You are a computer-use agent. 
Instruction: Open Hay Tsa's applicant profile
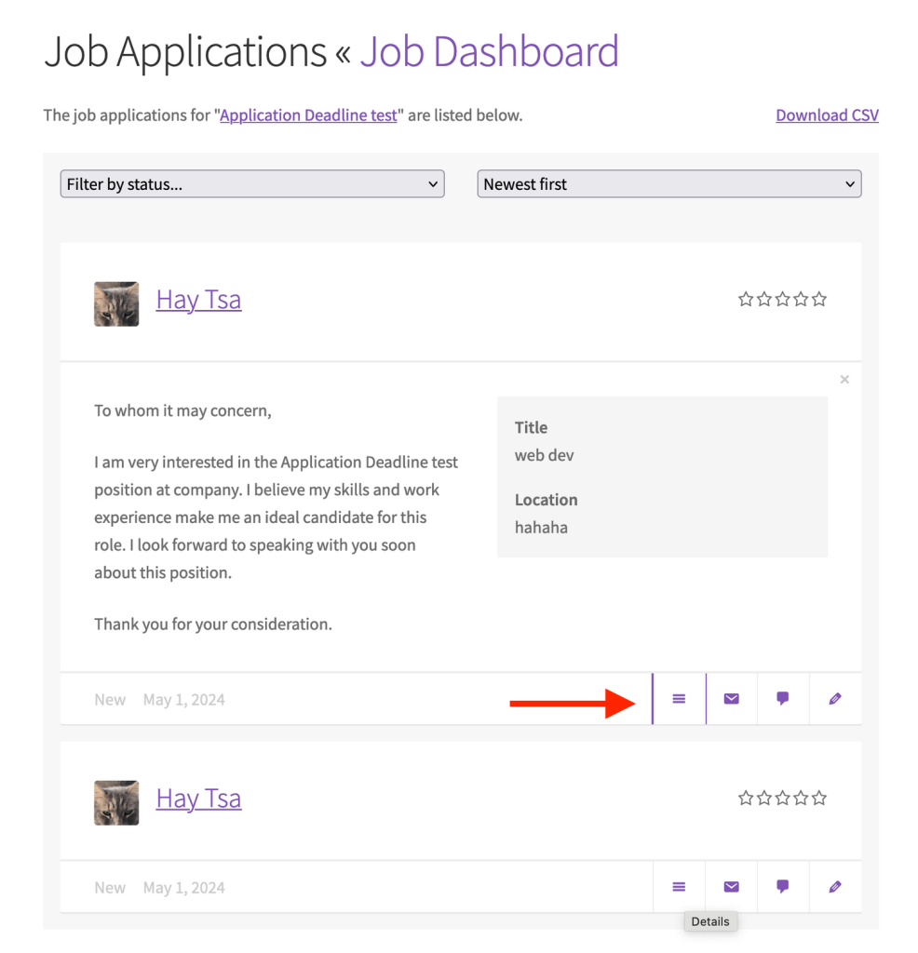click(198, 299)
